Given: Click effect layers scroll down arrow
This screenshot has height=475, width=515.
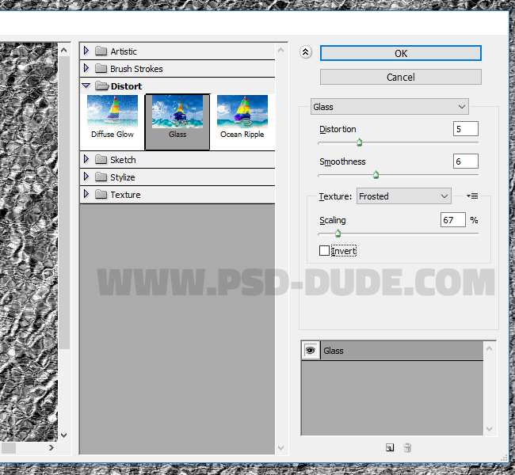Looking at the screenshot, I should tap(489, 429).
